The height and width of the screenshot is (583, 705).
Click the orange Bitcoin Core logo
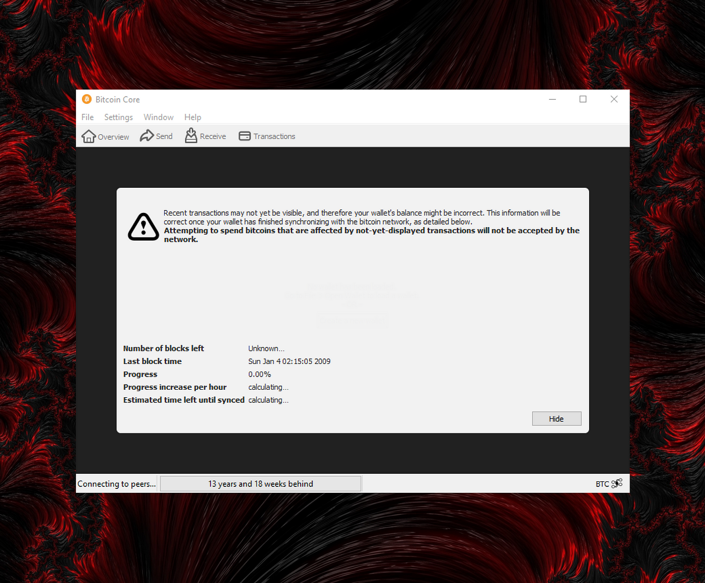(x=87, y=99)
